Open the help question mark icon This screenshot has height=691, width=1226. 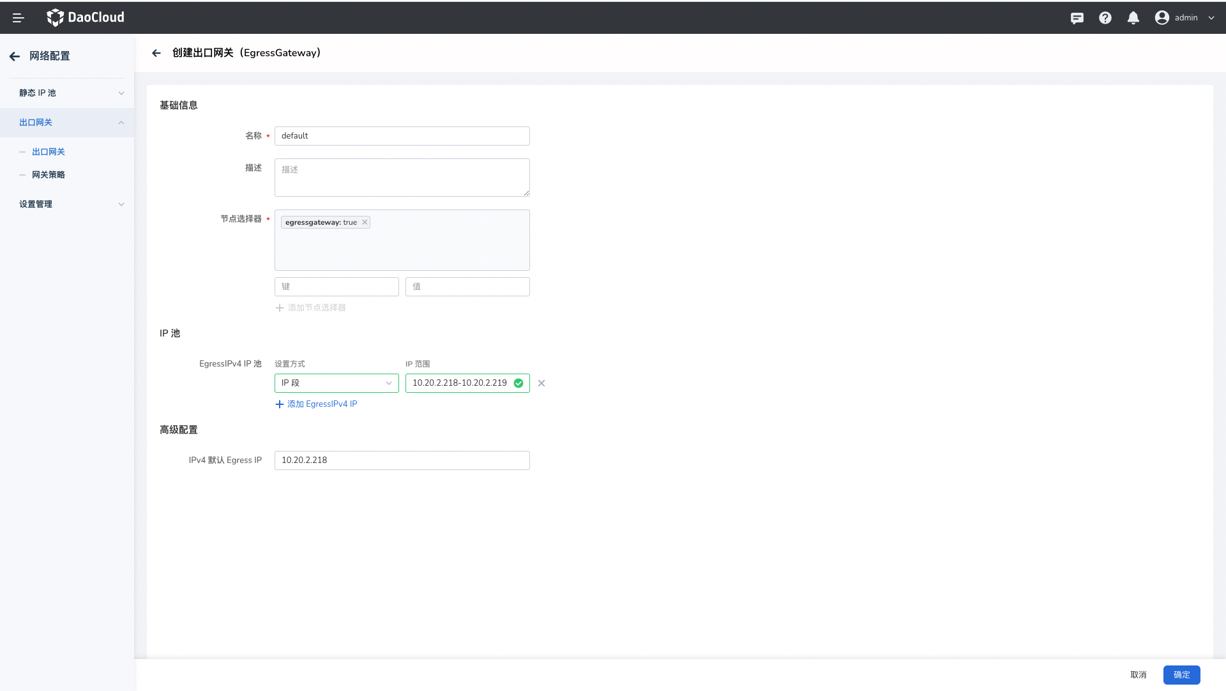(x=1105, y=18)
